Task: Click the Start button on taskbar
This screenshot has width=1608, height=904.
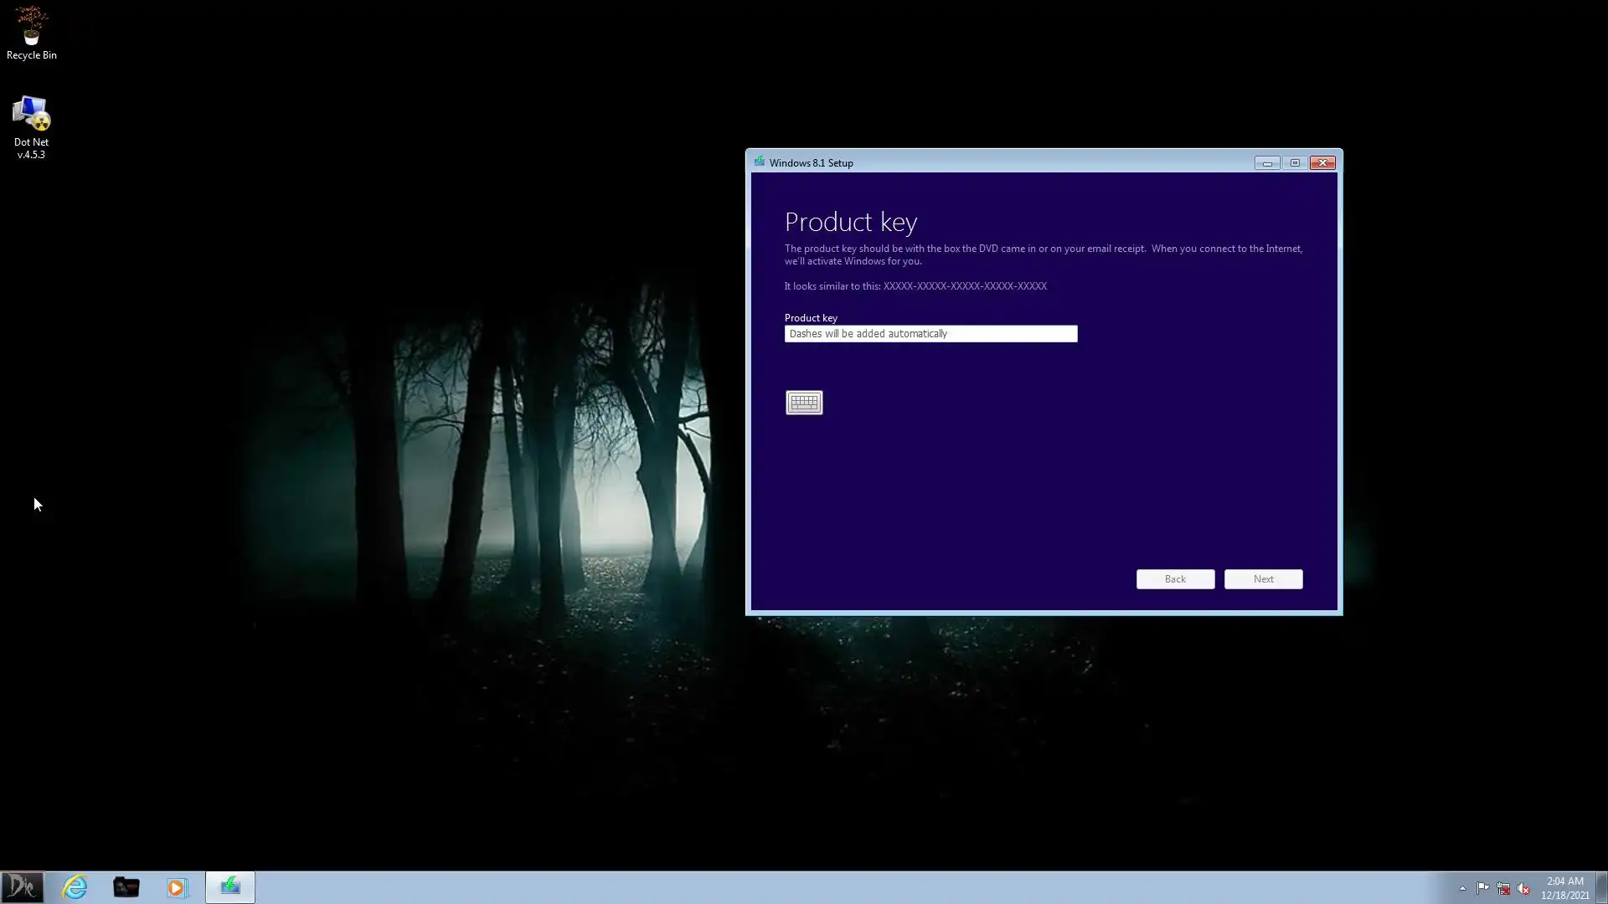Action: pos(22,886)
